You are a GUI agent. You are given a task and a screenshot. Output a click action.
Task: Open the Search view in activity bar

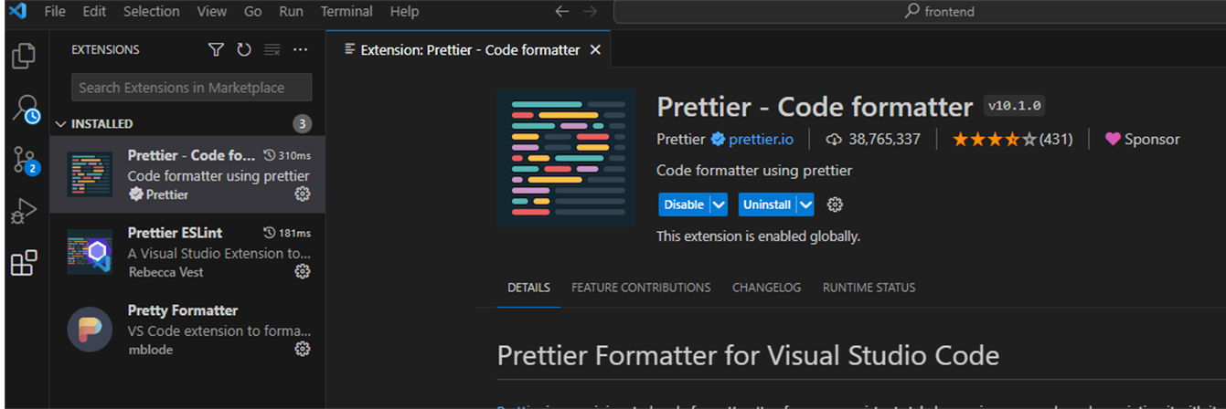point(25,108)
